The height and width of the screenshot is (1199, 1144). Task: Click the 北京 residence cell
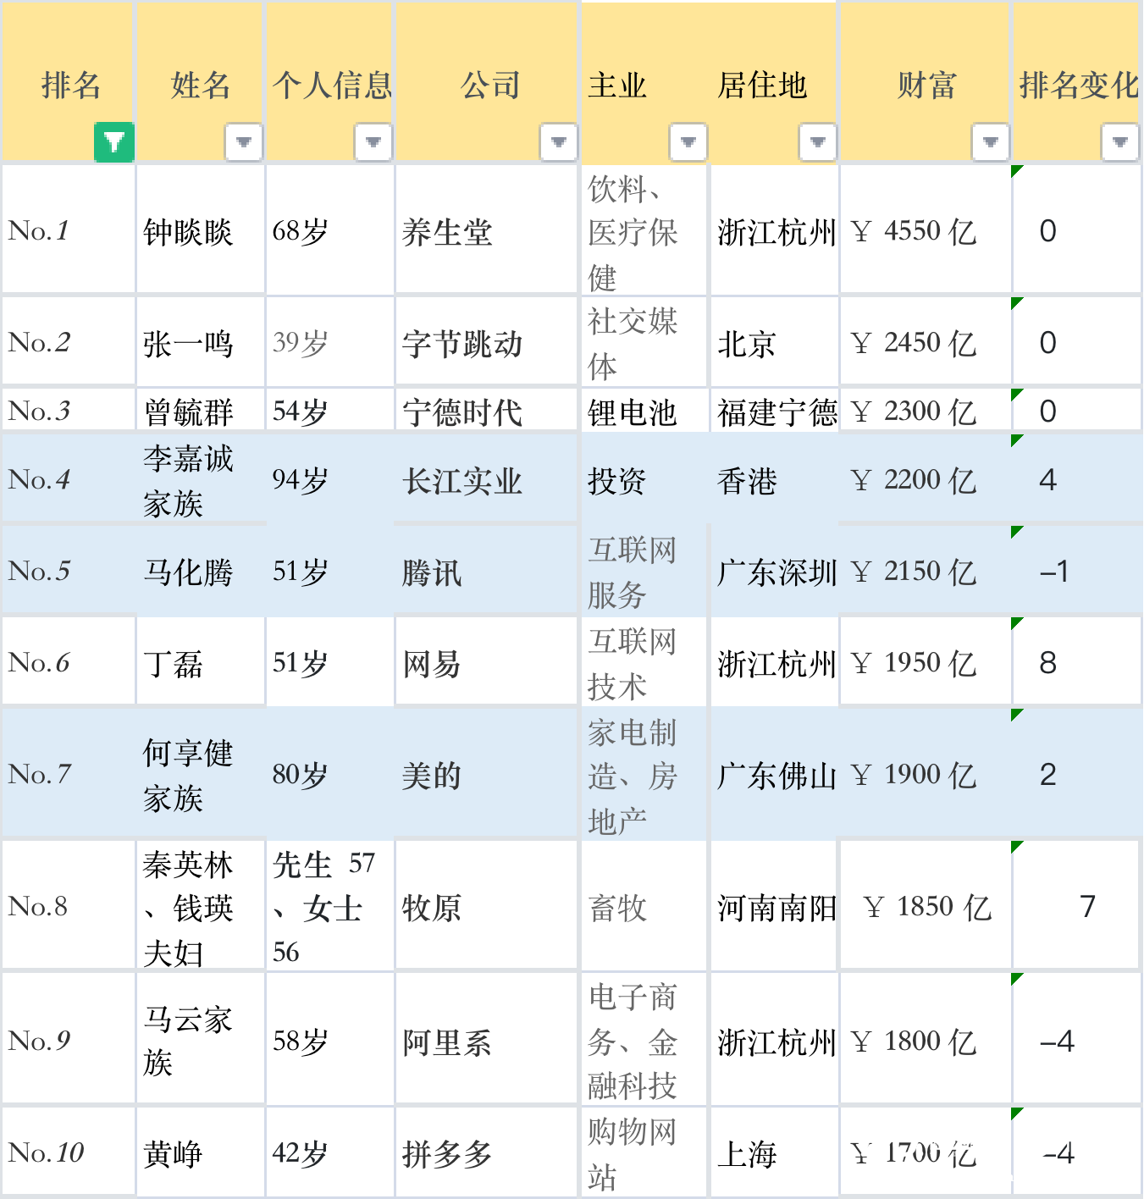tap(774, 342)
